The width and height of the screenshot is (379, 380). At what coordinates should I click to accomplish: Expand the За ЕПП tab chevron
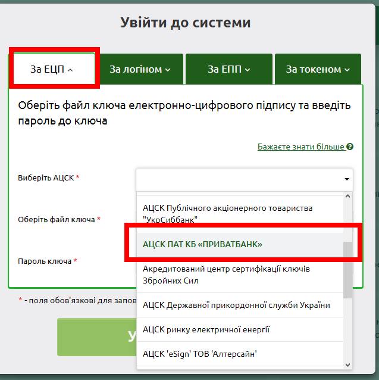[x=248, y=70]
